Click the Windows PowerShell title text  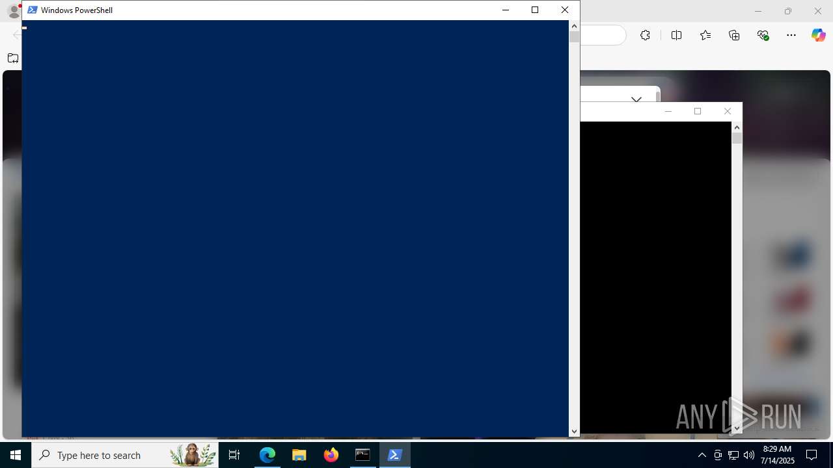coord(77,10)
